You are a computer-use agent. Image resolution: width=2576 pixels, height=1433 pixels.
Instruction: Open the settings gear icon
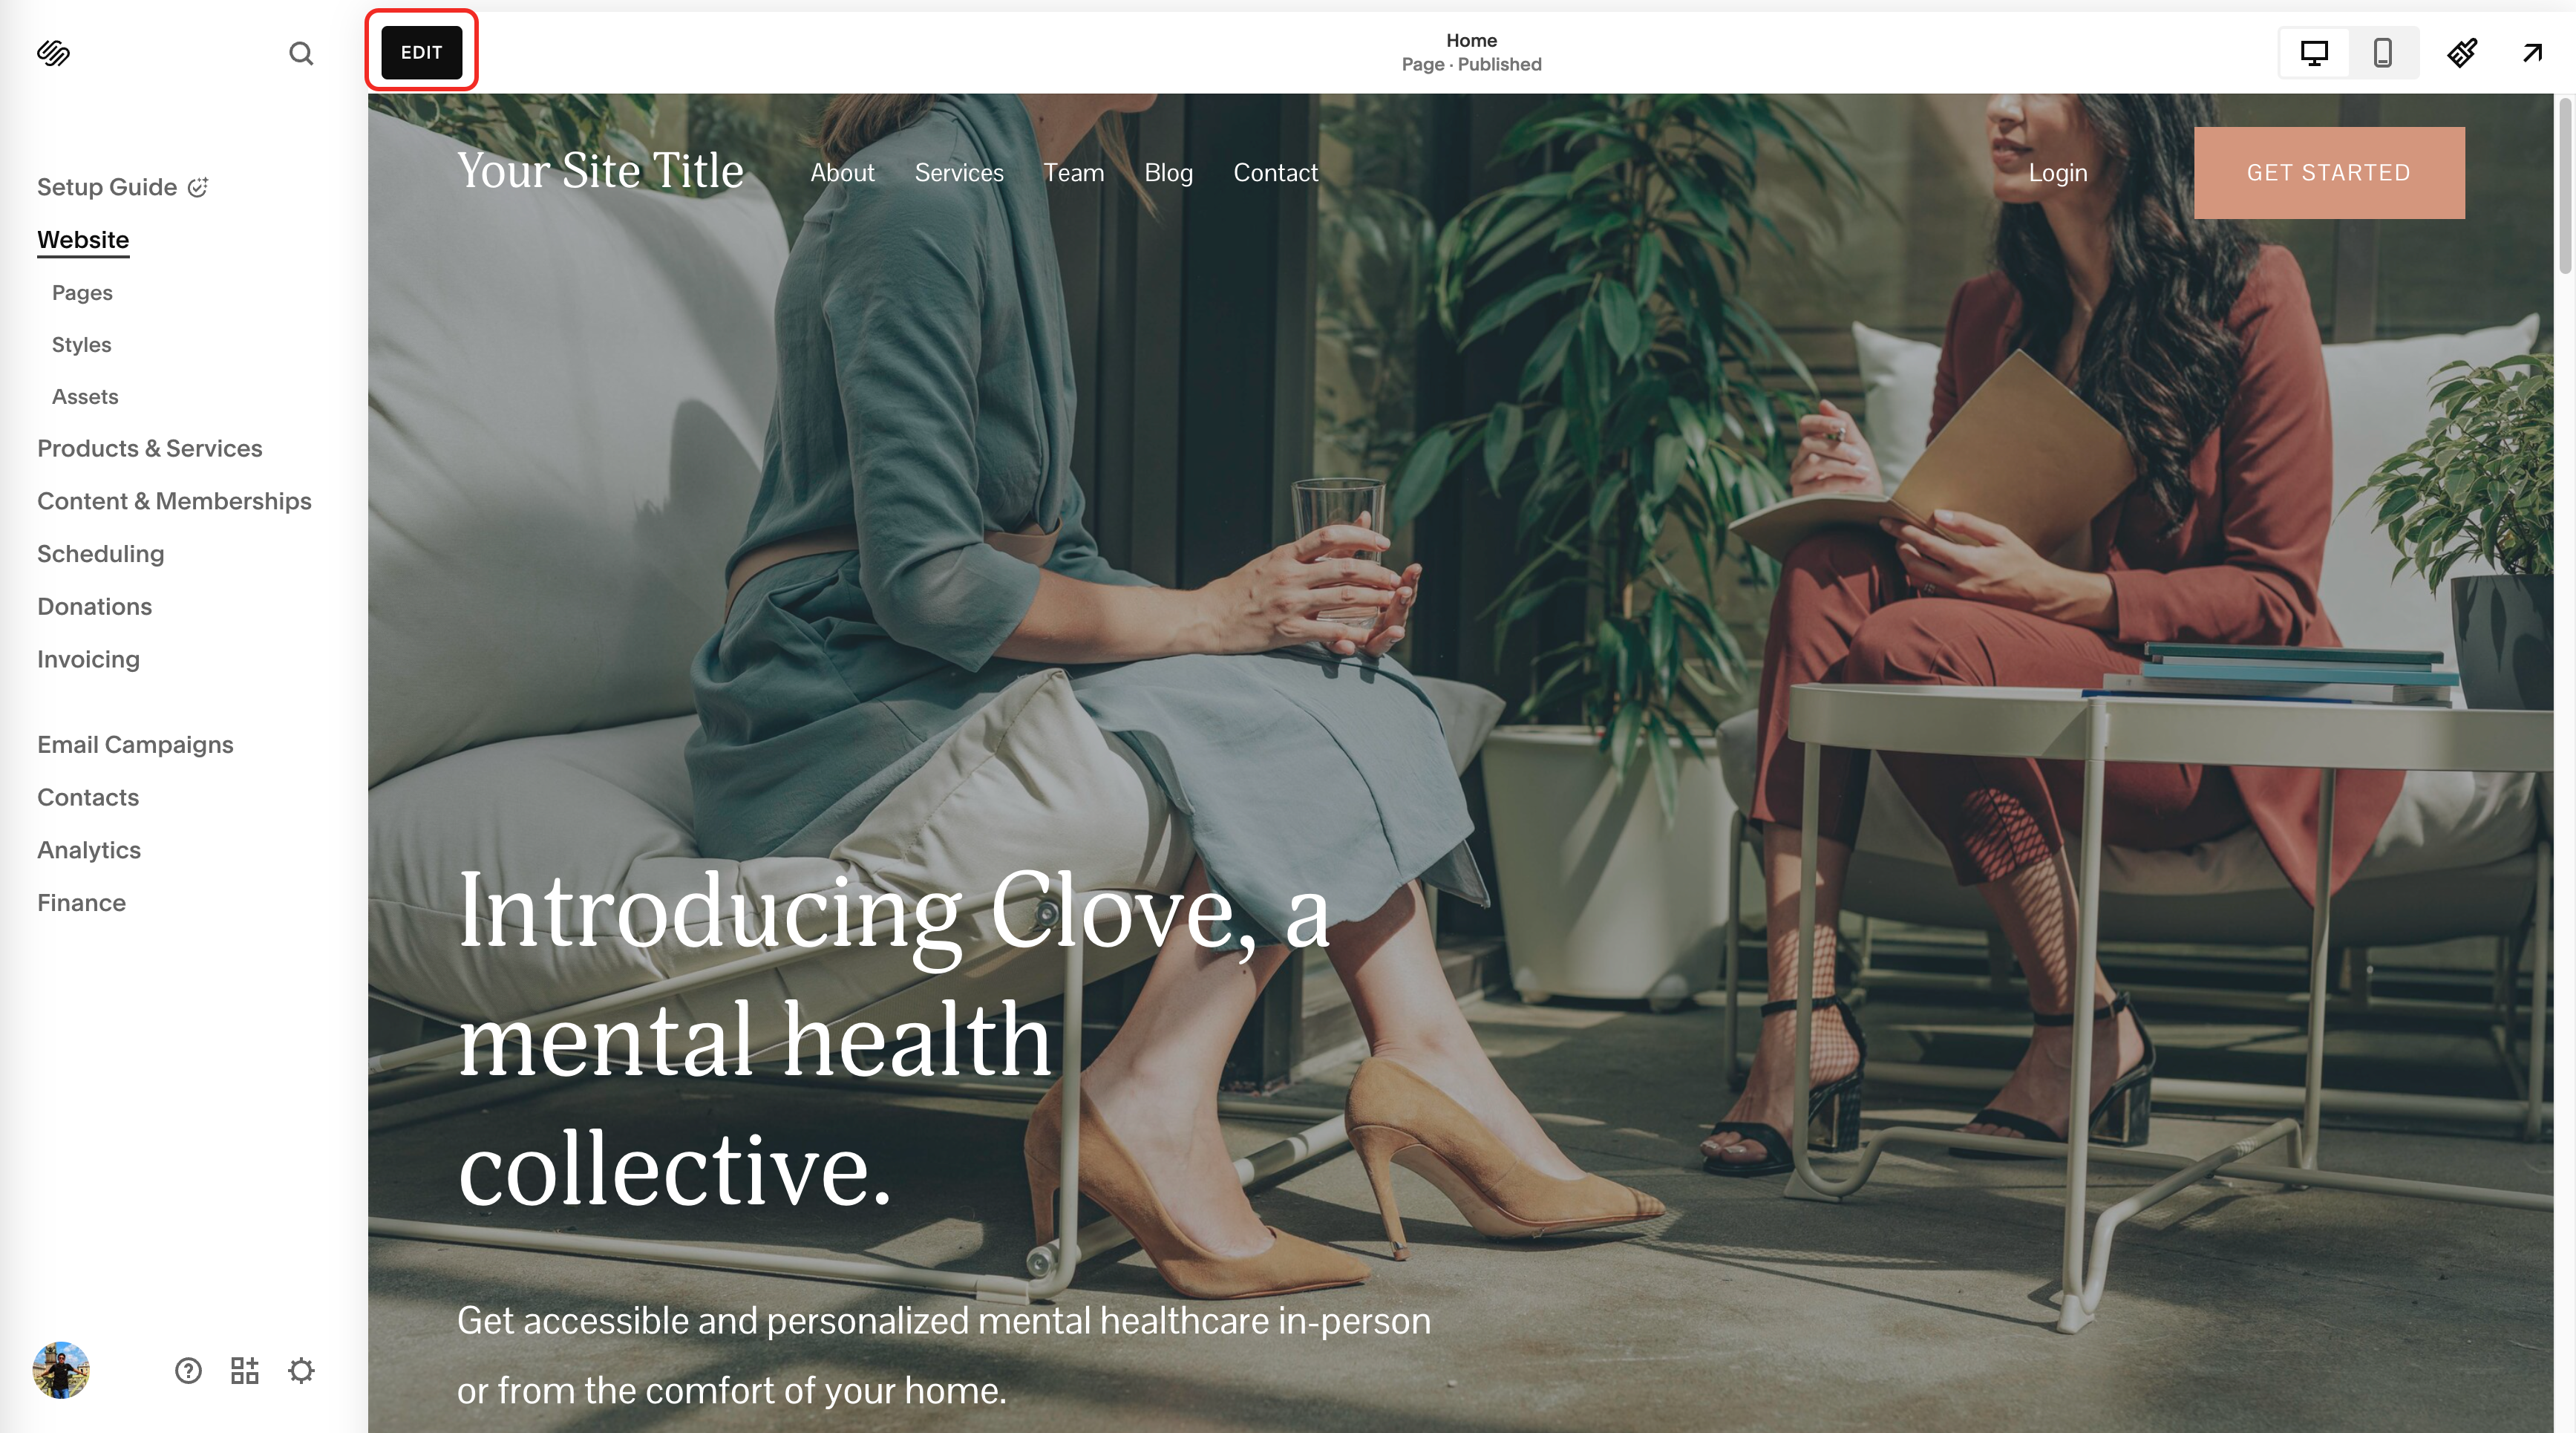click(301, 1370)
